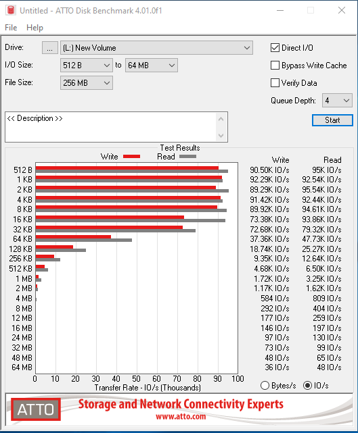
Task: Open the Help menu
Action: coord(35,28)
